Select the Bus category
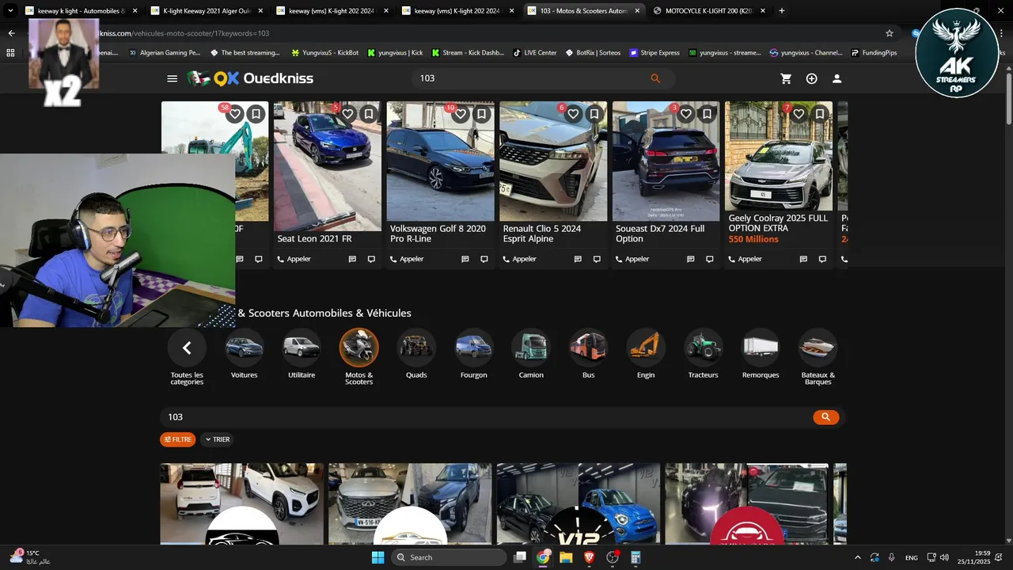This screenshot has height=570, width=1013. (x=588, y=354)
